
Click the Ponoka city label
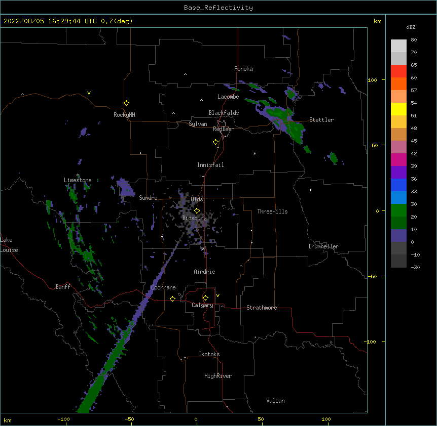[x=243, y=69]
